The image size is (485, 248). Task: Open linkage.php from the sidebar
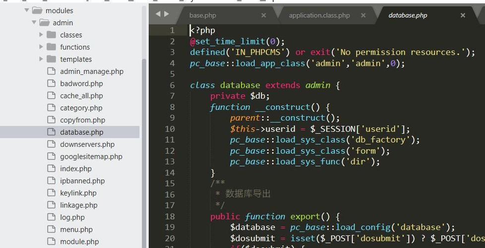(78, 205)
